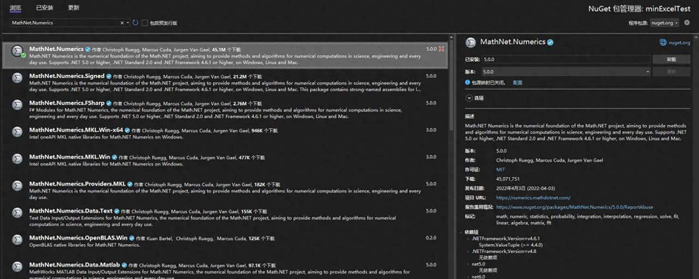Select the MathNet.Numerics.MKL.Win package title
This screenshot has width=699, height=279.
click(x=70, y=157)
